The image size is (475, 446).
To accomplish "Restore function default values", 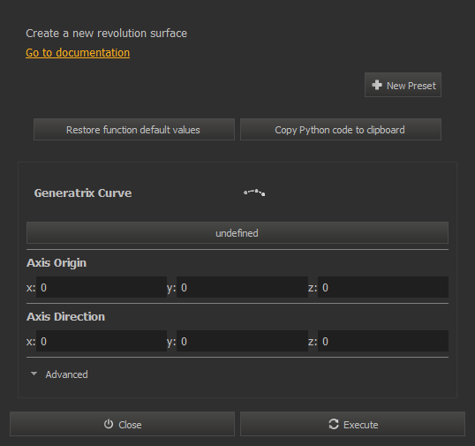I will 134,130.
